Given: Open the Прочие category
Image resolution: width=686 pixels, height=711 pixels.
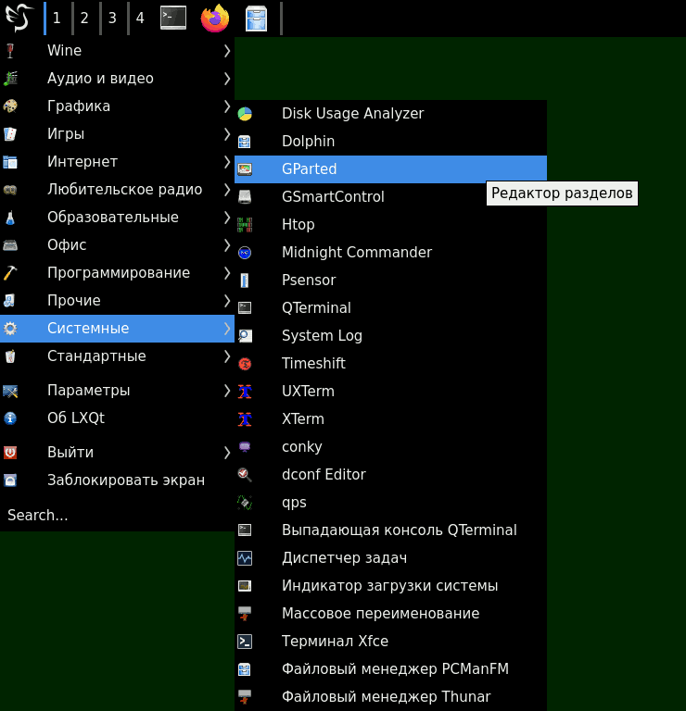Looking at the screenshot, I should (x=117, y=301).
